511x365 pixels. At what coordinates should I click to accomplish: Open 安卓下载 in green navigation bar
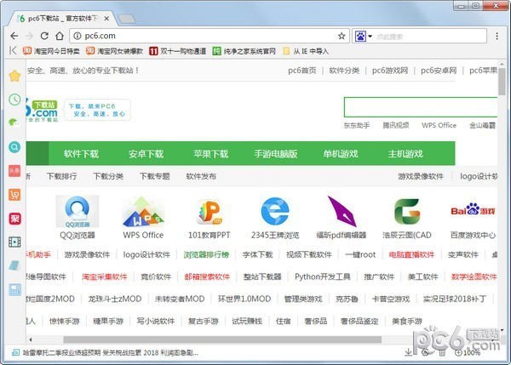[146, 154]
